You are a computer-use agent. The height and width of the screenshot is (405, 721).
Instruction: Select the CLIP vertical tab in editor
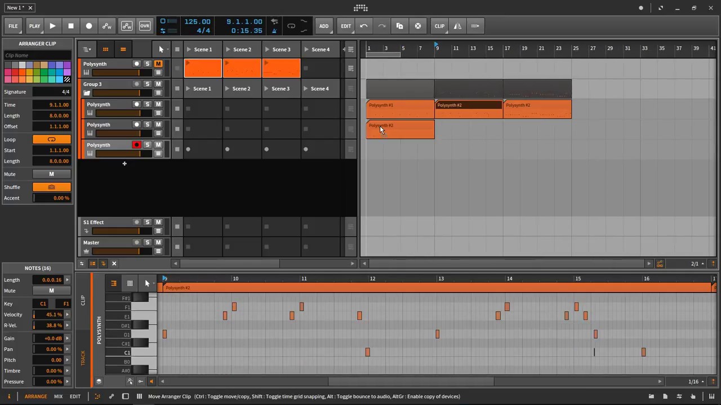83,300
